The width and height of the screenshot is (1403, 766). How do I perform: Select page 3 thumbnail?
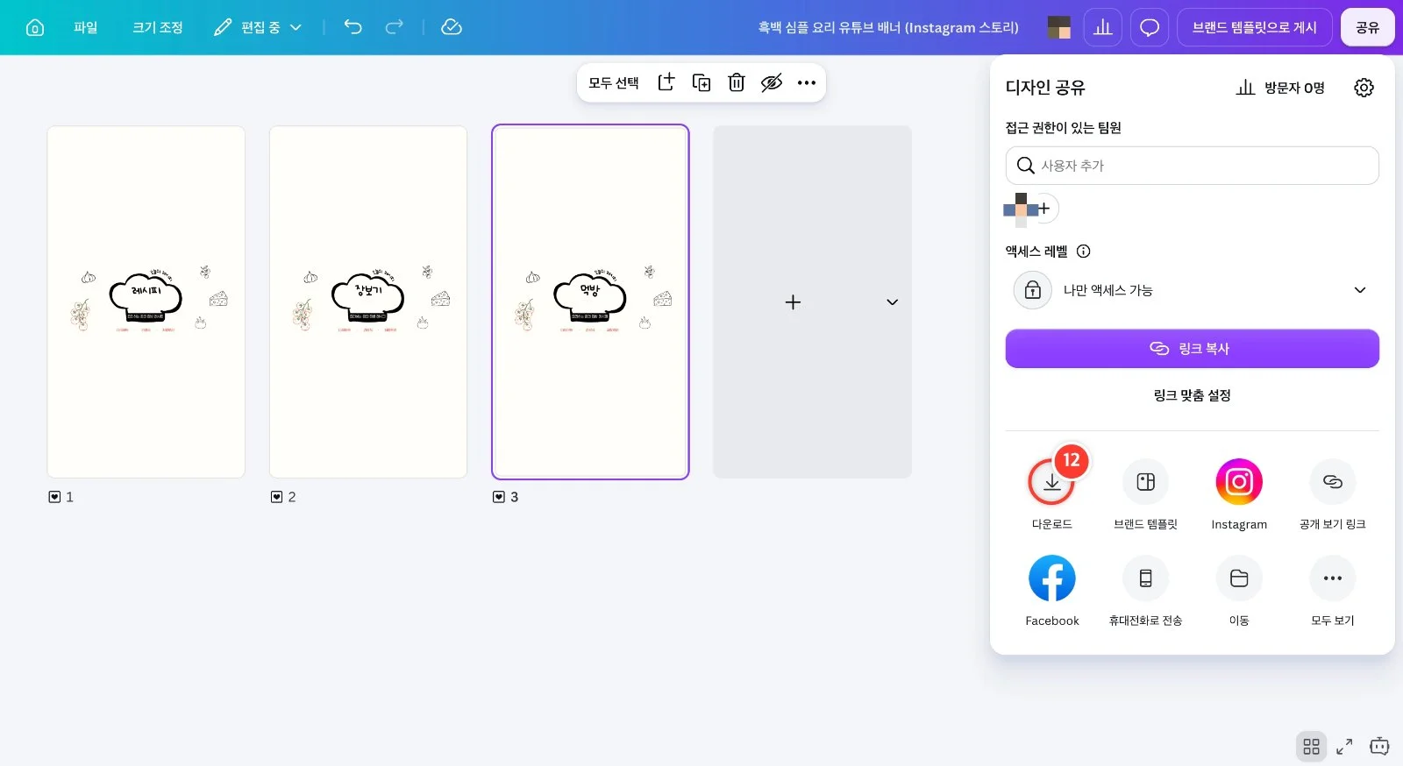(590, 301)
